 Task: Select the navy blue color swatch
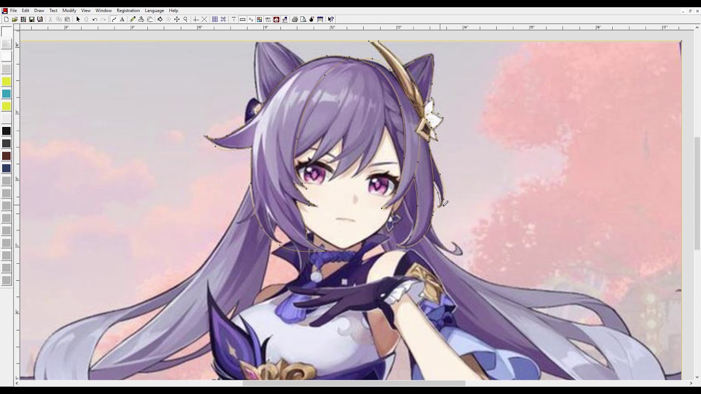click(7, 169)
